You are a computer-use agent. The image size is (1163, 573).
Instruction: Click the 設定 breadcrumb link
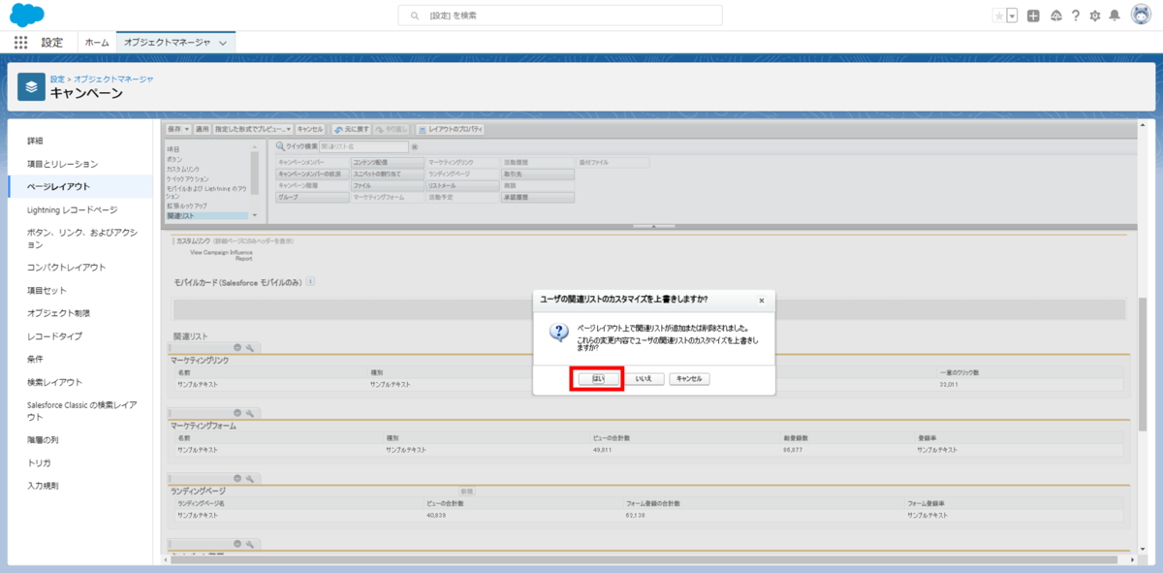(57, 79)
